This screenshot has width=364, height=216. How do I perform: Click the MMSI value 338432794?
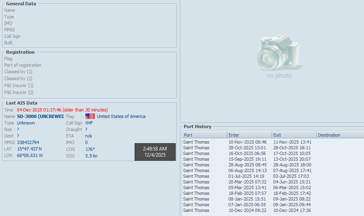tap(28, 142)
